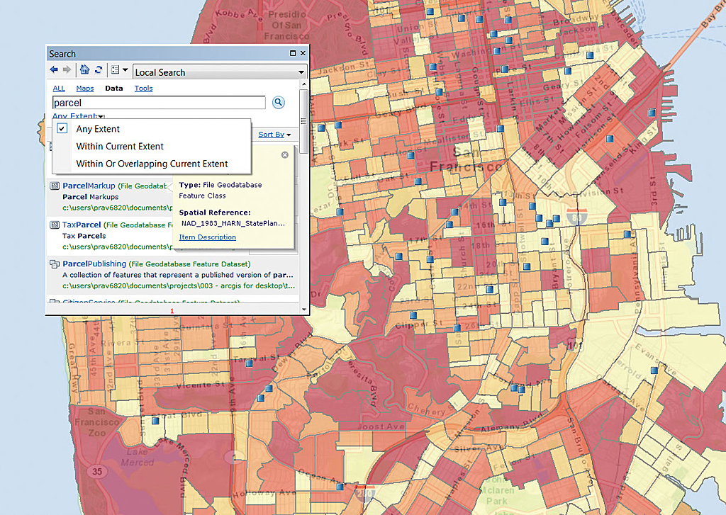Viewport: 726px width, 515px height.
Task: Go back using the blue back arrow
Action: point(54,70)
